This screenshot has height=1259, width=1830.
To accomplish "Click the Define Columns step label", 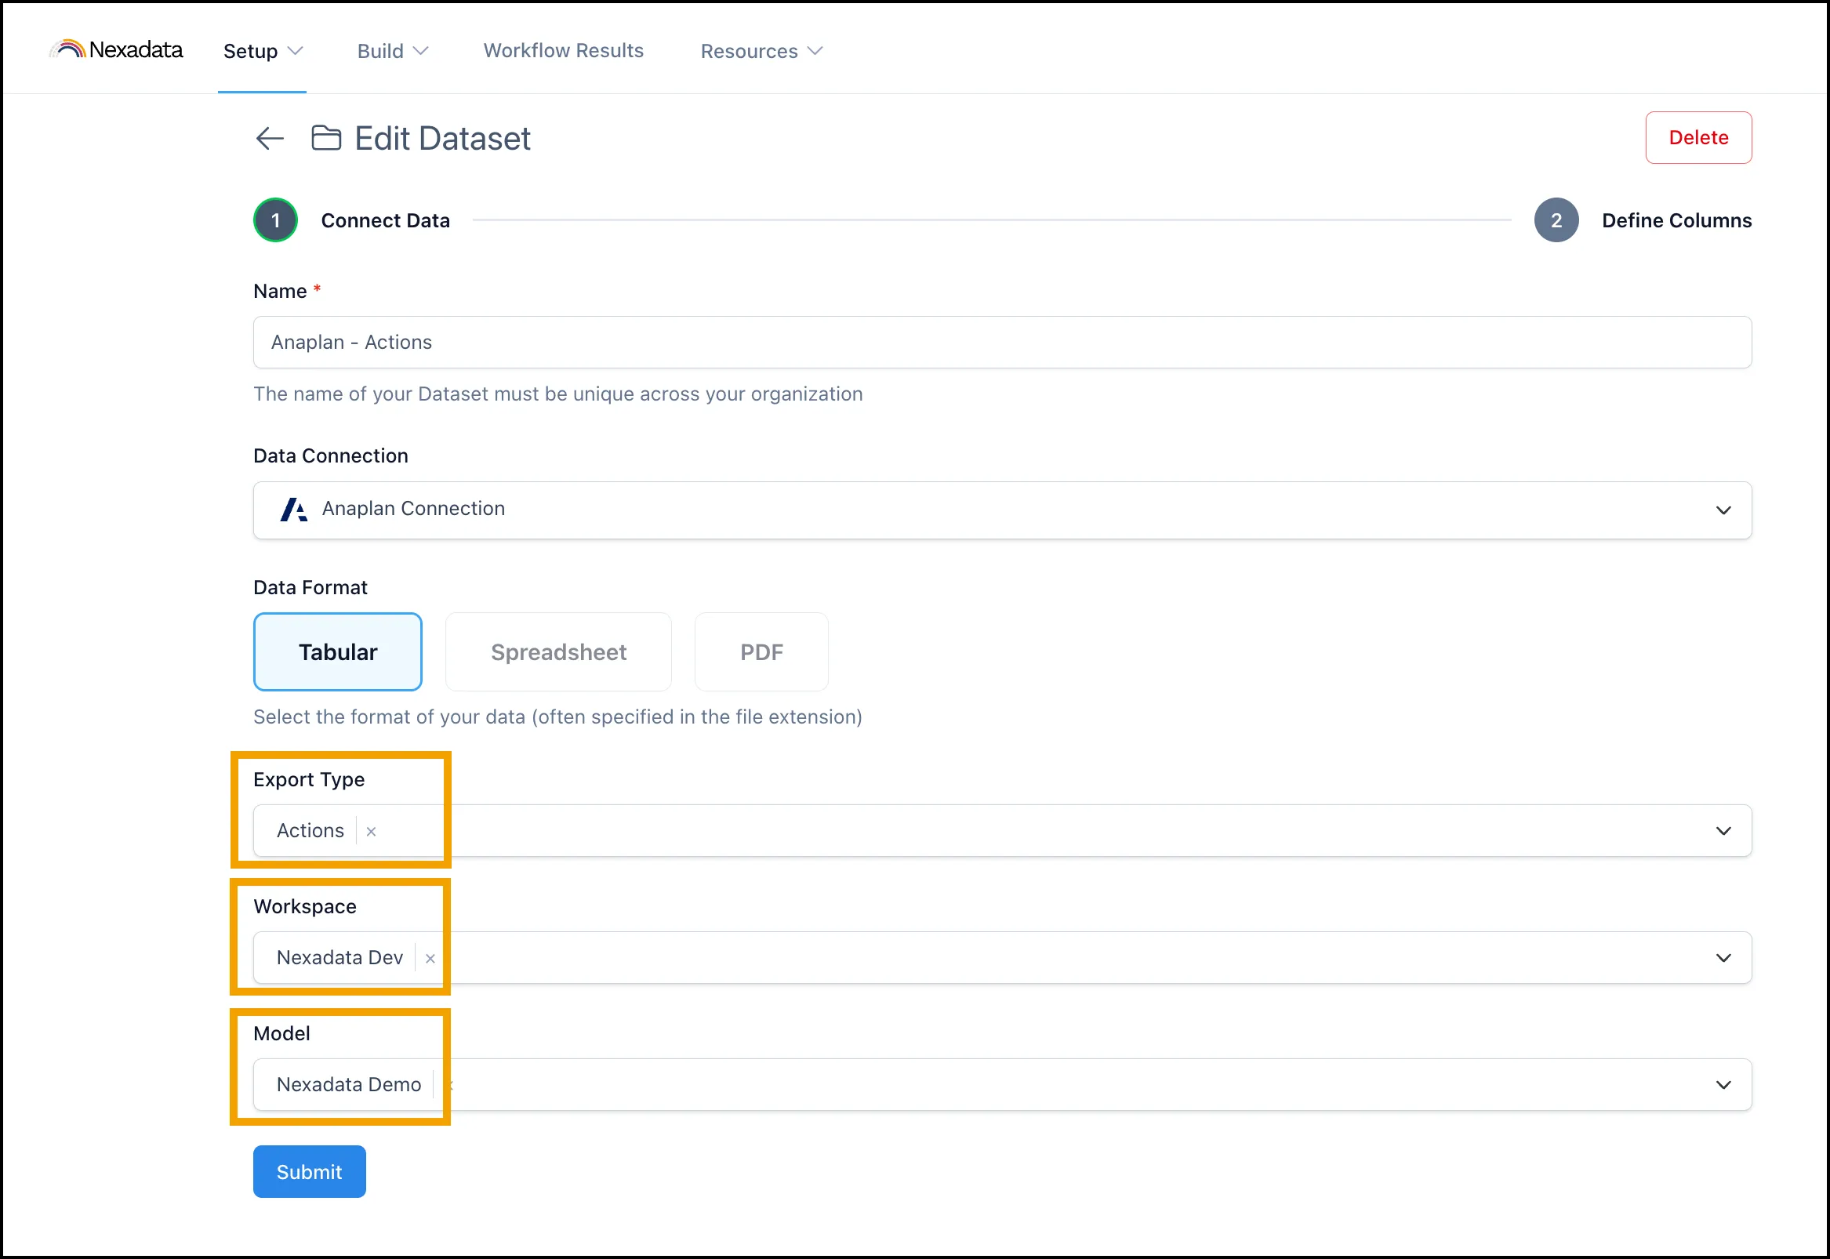I will [x=1676, y=220].
